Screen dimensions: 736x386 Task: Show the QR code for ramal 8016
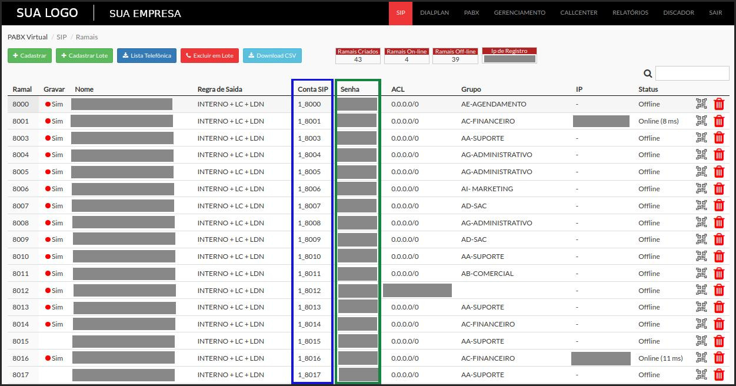(701, 358)
